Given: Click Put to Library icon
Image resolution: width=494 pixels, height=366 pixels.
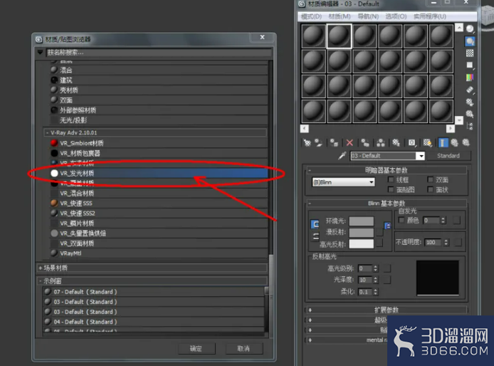Looking at the screenshot, I should pos(396,143).
